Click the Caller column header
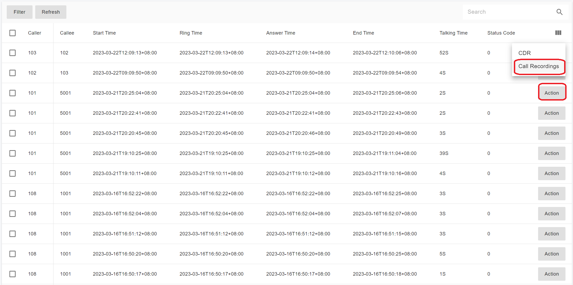This screenshot has width=573, height=285. (x=34, y=33)
